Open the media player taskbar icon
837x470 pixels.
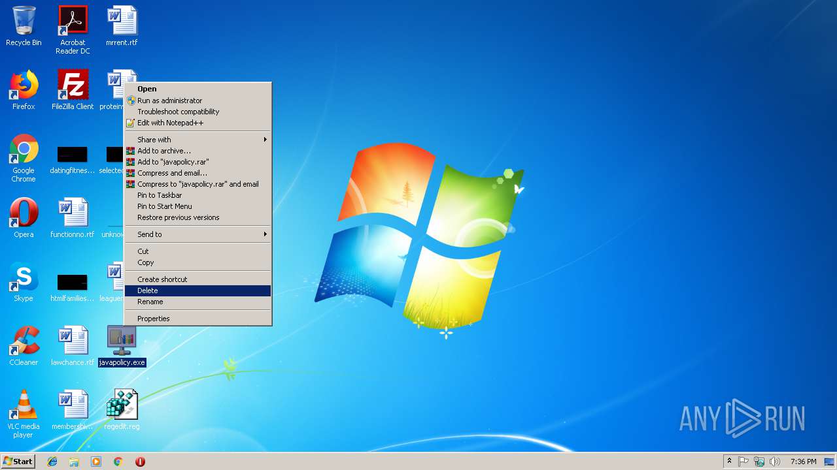(96, 462)
